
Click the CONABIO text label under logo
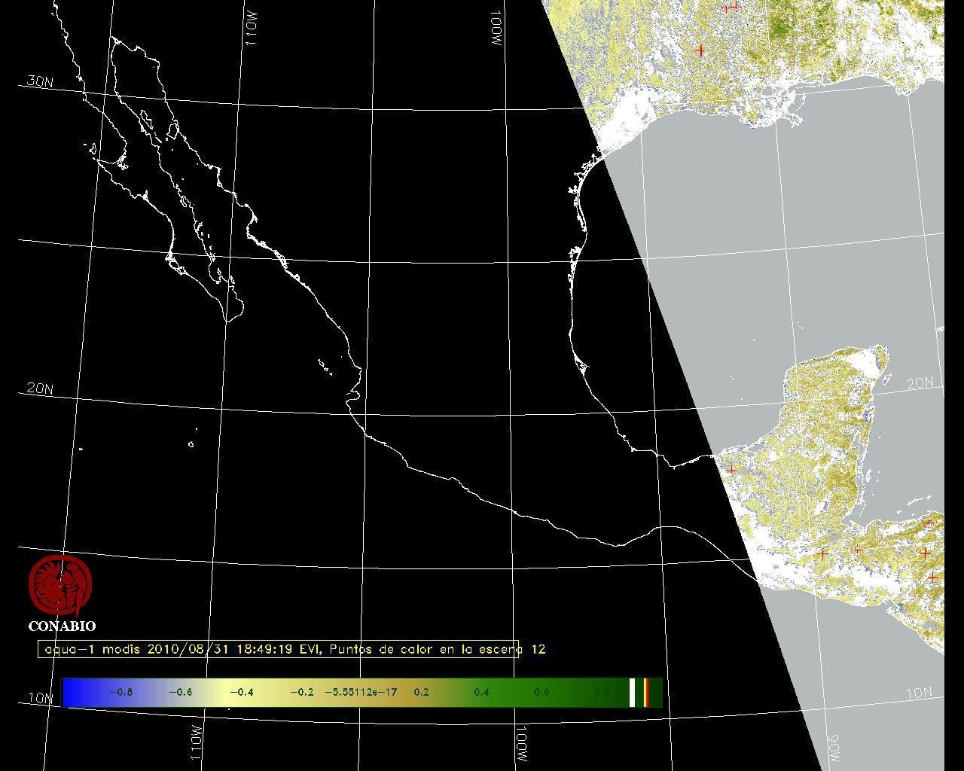click(62, 626)
